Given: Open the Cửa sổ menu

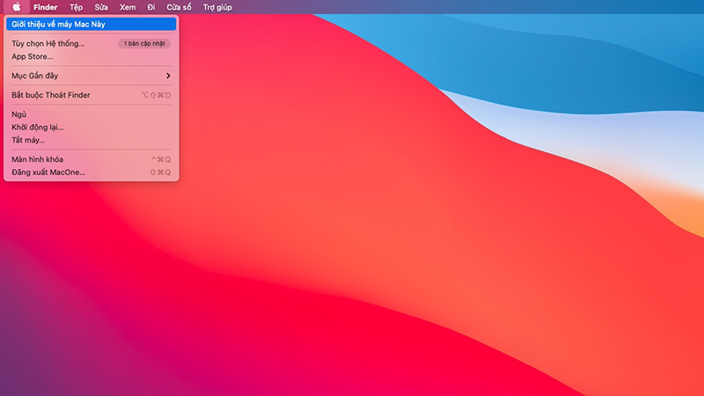Looking at the screenshot, I should tap(179, 7).
